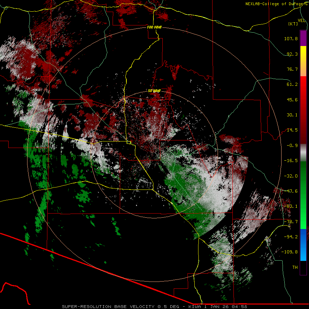Select the -63.1 legend value
This screenshot has width=309, height=309.
[291, 206]
